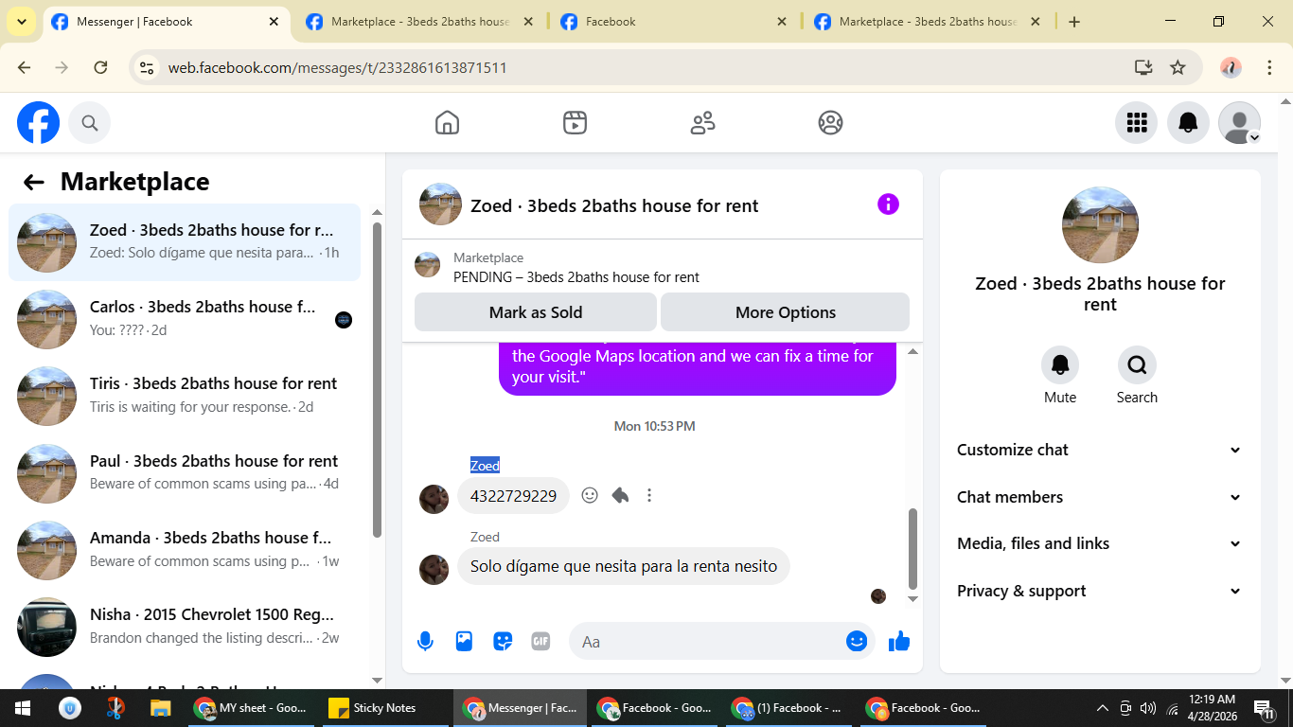
Task: Open the emoji picker in message box
Action: pos(857,642)
